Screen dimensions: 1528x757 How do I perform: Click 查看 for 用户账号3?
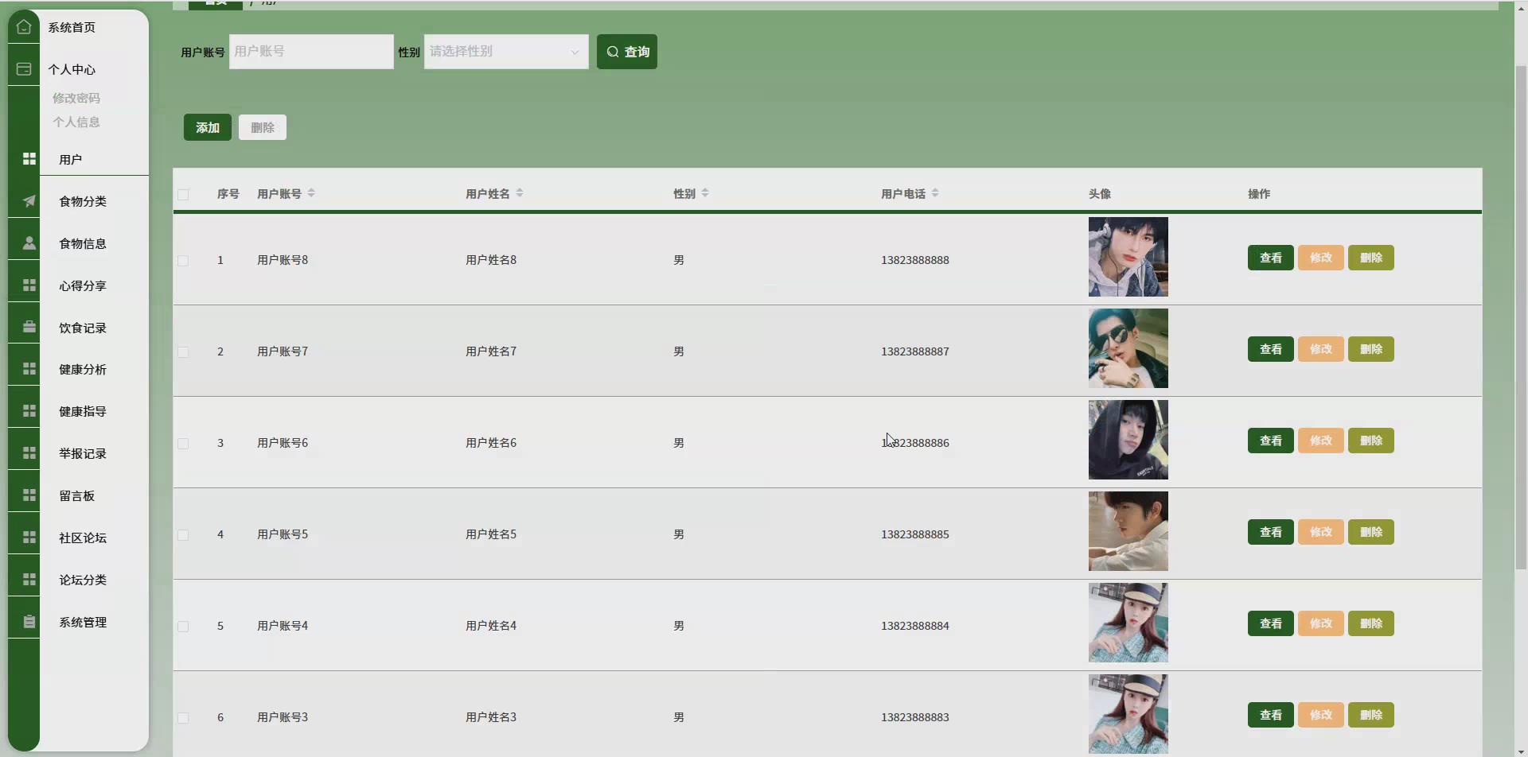[x=1271, y=715]
